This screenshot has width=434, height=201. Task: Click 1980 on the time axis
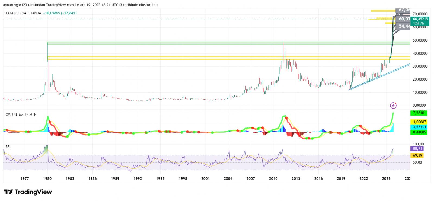tap(47, 178)
